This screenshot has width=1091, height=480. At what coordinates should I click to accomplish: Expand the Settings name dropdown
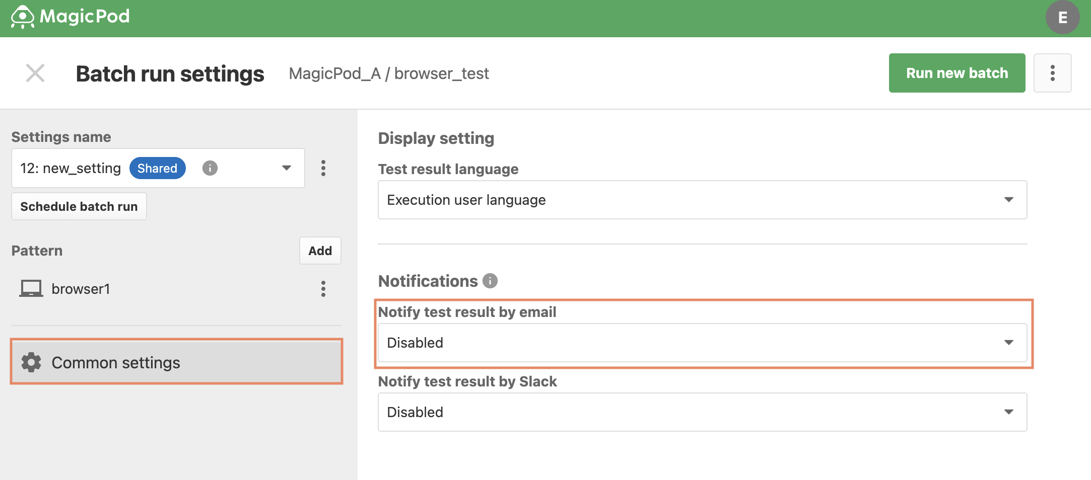click(x=158, y=168)
